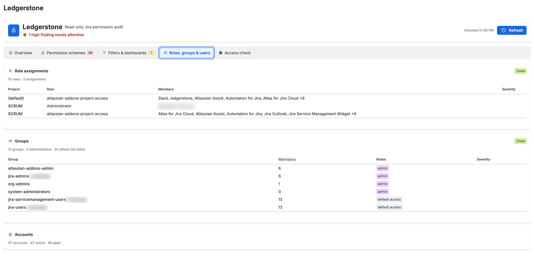Click the Clean badge in Groups section
533x254 pixels.
(520, 141)
